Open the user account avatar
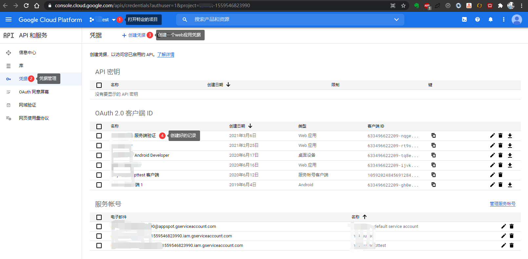 coord(517,20)
